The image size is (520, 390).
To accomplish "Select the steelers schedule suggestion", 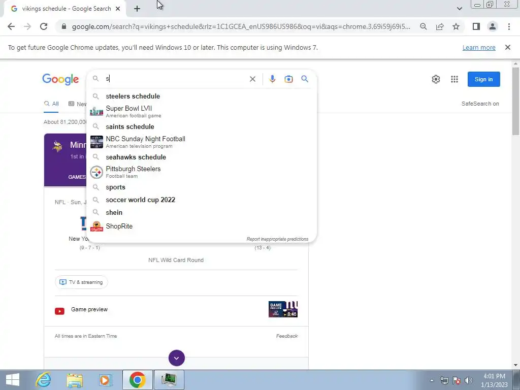I will coord(201,96).
